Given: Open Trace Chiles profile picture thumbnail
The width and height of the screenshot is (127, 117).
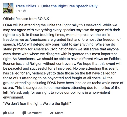Looking at the screenshot, I should pos(8,8).
